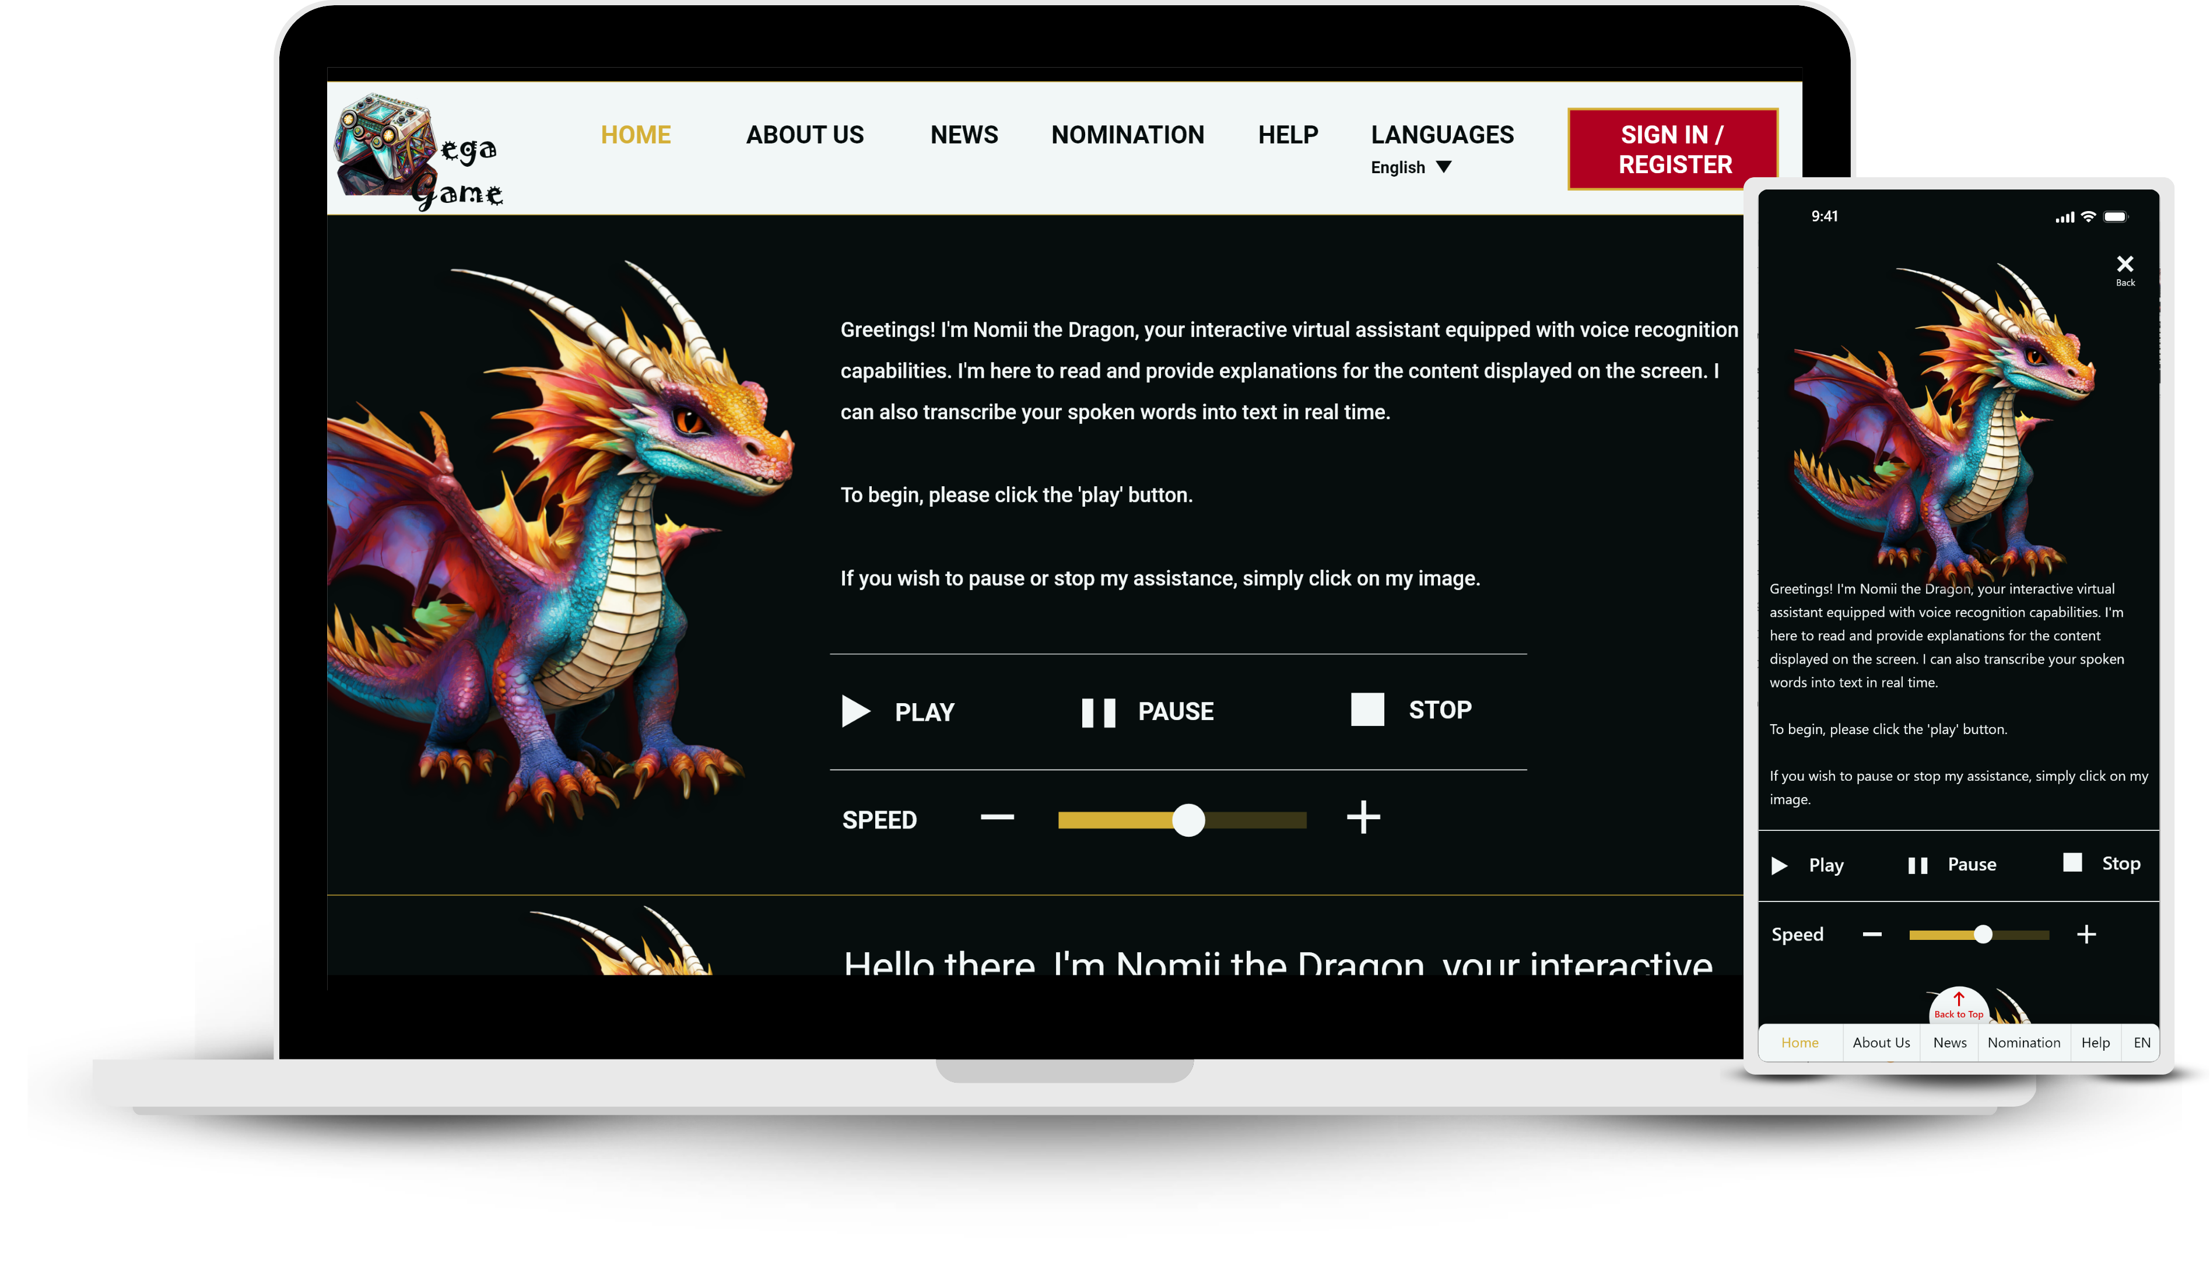This screenshot has height=1267, width=2210.
Task: Click dark end of laptop speed slider track
Action: (x=1255, y=820)
